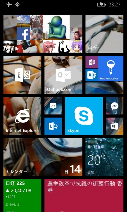The image size is (127, 212).
Task: Open the カレンダー calendar tile
Action: coord(43,157)
